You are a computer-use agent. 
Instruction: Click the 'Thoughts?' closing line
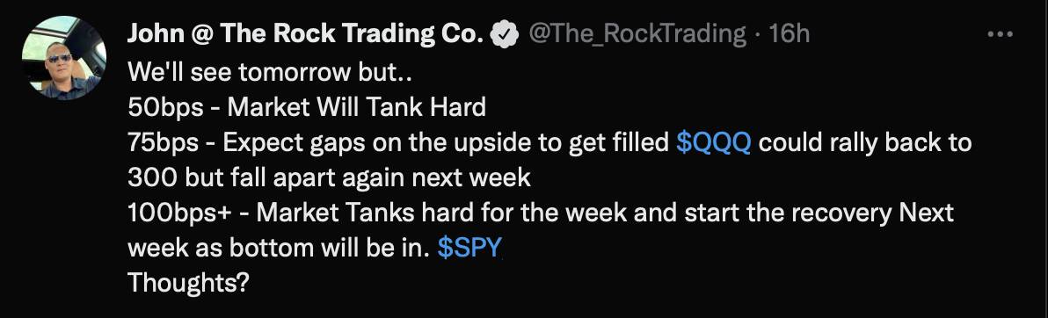tap(188, 283)
